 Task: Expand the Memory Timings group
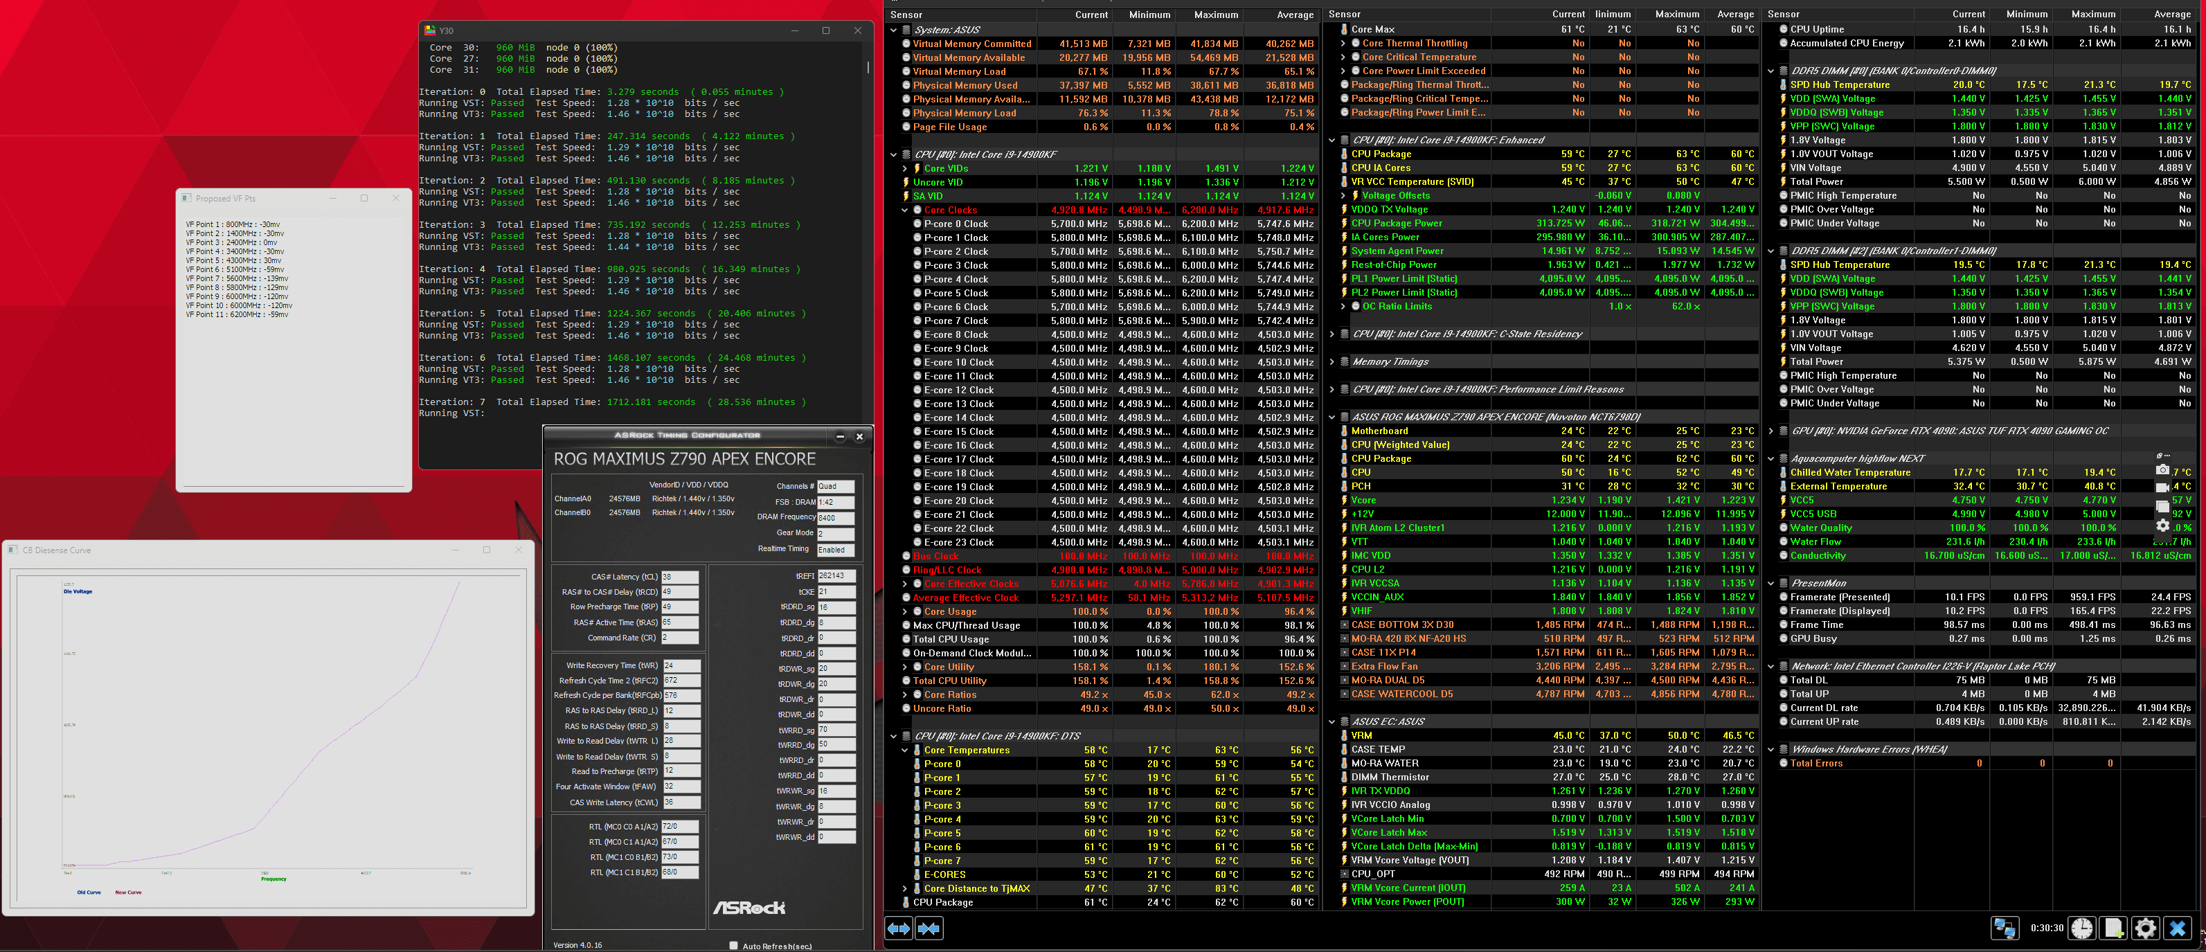coord(1331,362)
